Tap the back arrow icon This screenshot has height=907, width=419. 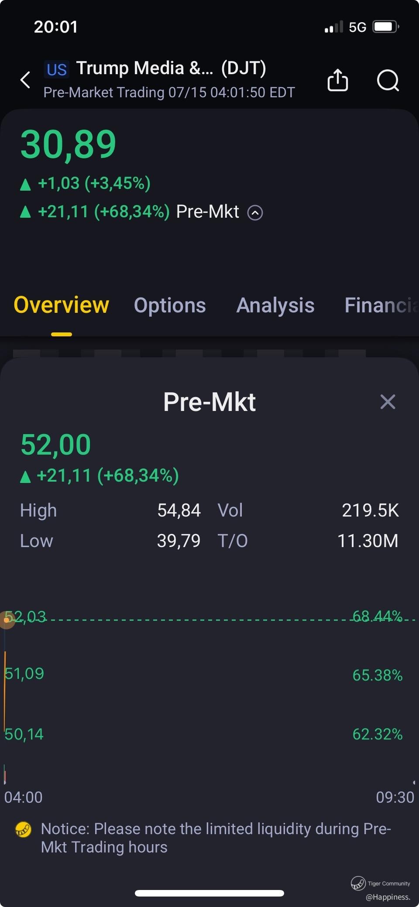tap(26, 80)
